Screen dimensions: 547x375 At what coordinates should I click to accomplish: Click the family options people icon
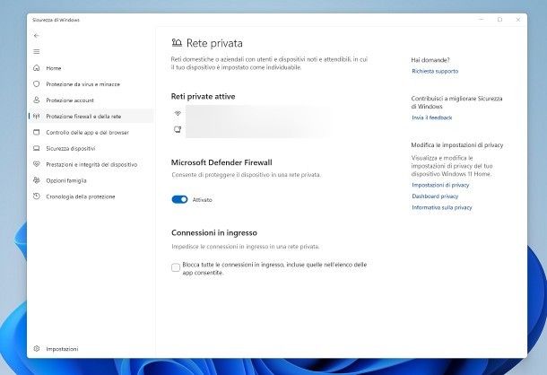(x=36, y=180)
